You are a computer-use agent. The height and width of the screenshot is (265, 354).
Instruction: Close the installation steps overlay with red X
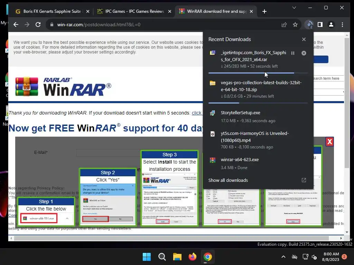pyautogui.click(x=329, y=142)
